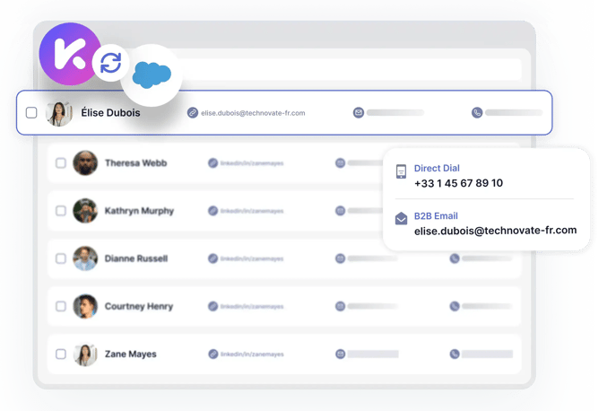Screen dimensions: 616x411
Task: Click the name Dianne Russell
Action: tap(136, 258)
